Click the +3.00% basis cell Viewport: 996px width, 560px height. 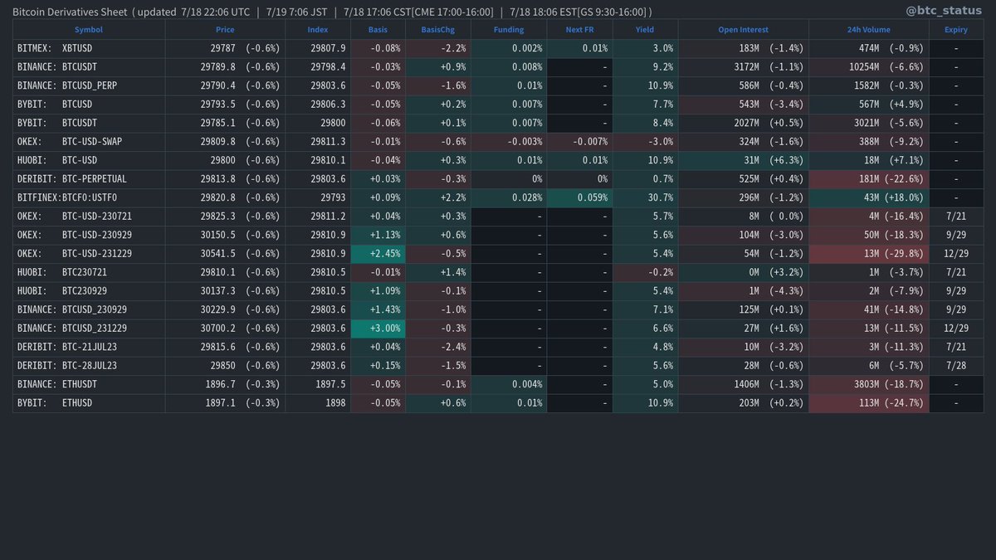pos(378,329)
